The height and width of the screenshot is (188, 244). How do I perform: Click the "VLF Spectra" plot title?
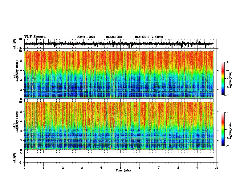(35, 37)
